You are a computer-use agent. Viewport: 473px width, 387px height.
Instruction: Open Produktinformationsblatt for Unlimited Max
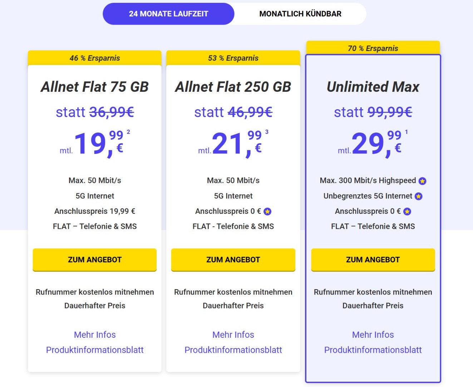click(373, 350)
